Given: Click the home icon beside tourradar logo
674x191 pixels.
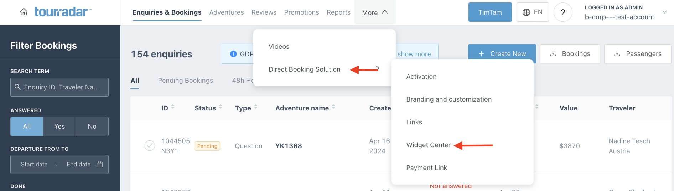Looking at the screenshot, I should (24, 12).
